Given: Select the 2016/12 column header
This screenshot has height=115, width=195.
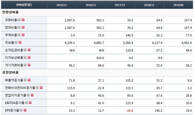Looking at the screenshot, I should (91, 5).
